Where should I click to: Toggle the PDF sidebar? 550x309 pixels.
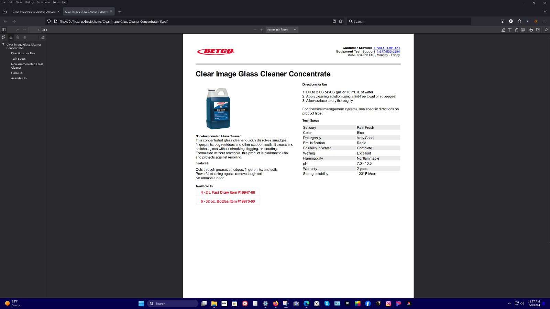4,30
